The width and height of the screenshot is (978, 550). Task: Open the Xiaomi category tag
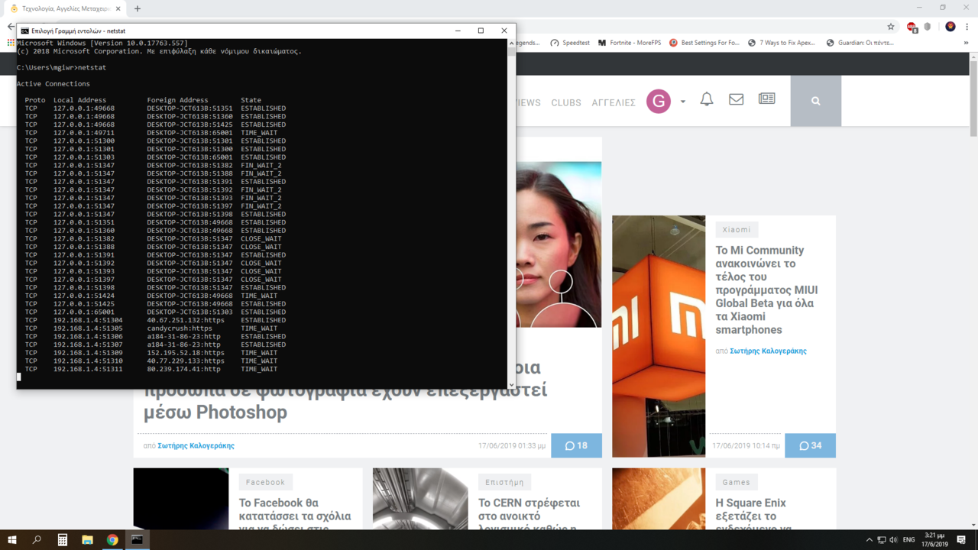click(x=737, y=229)
